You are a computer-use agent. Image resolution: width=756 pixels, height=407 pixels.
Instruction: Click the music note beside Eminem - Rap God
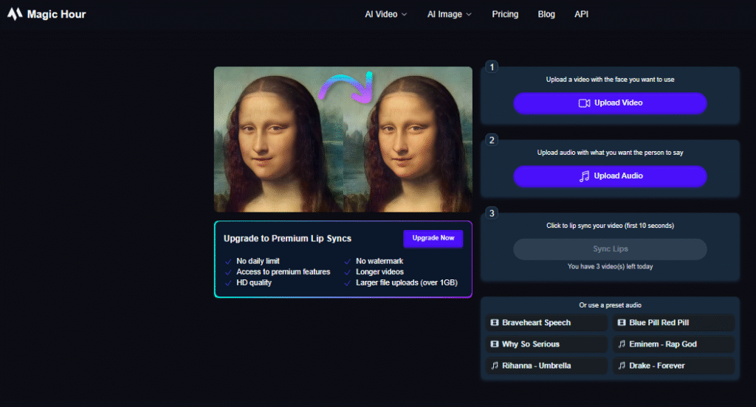[622, 344]
